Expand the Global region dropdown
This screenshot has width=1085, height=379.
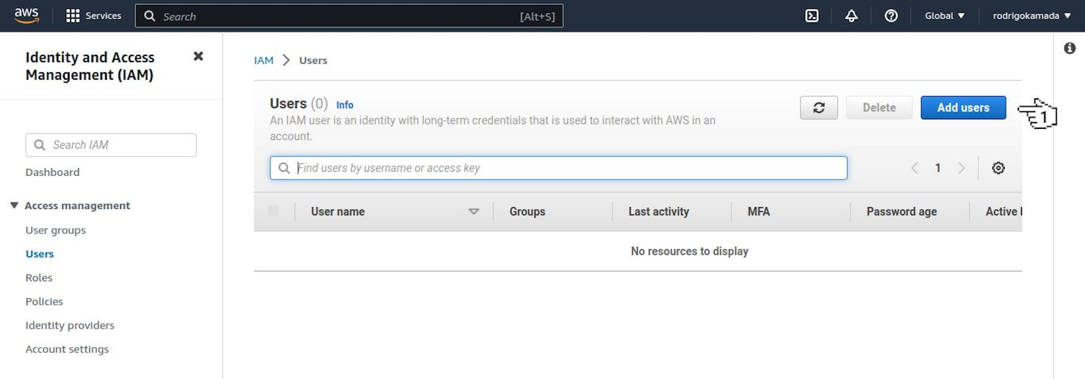pyautogui.click(x=944, y=16)
